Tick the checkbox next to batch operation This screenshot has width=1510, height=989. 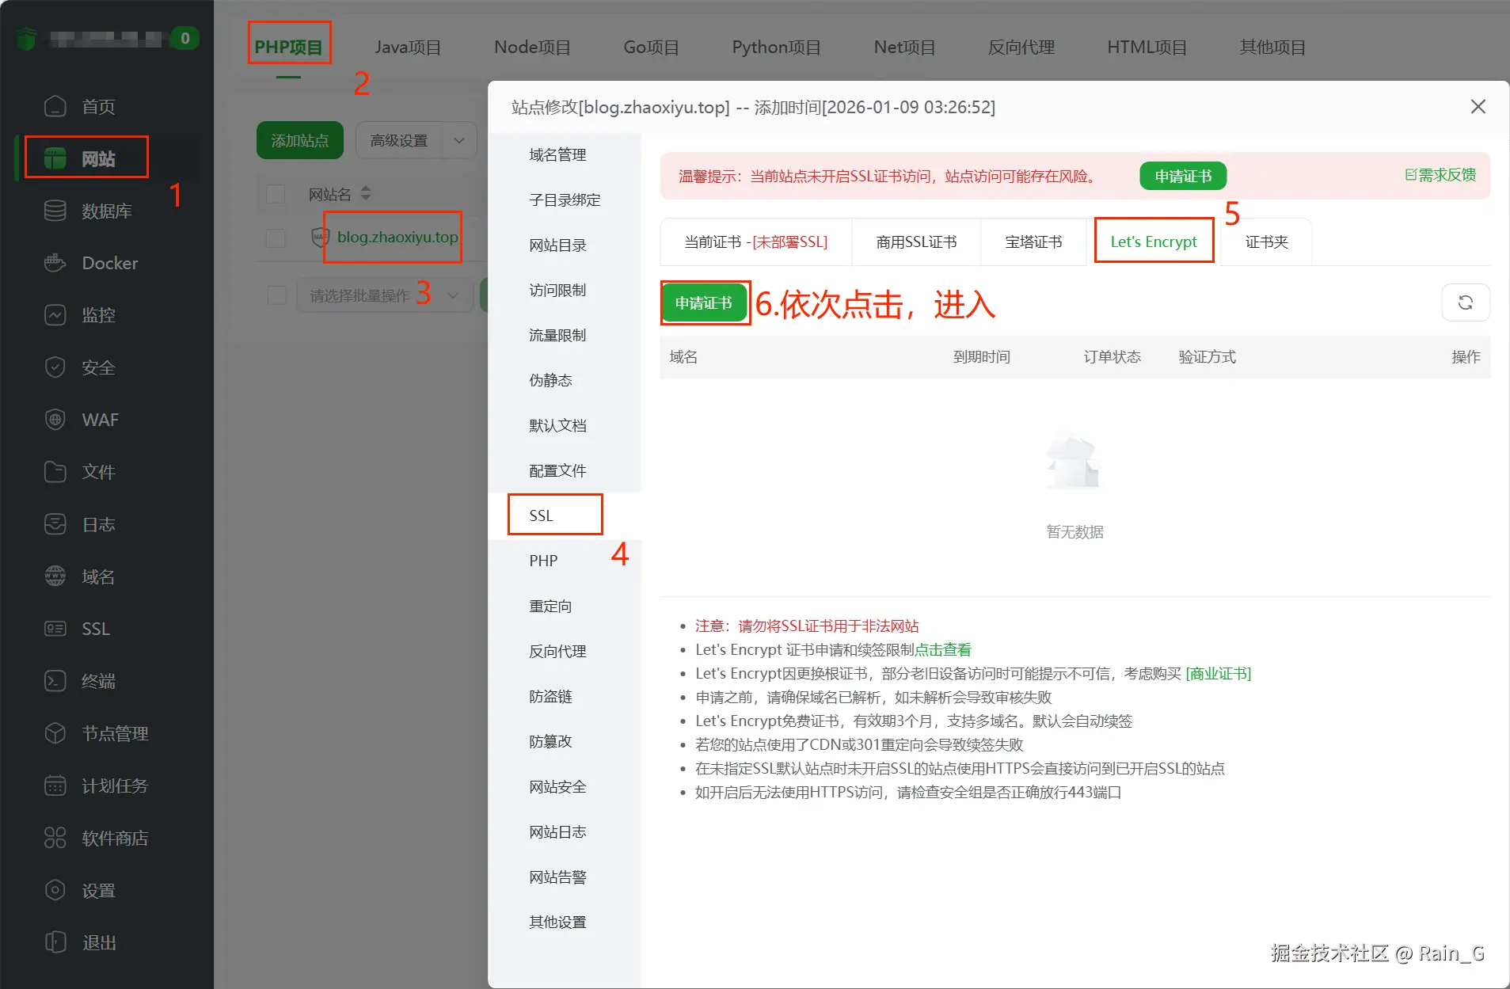[x=276, y=295]
